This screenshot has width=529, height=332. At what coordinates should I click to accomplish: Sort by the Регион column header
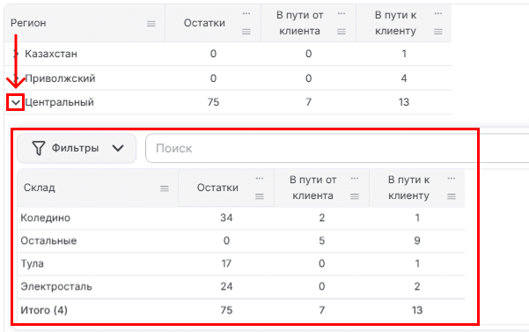click(x=28, y=23)
